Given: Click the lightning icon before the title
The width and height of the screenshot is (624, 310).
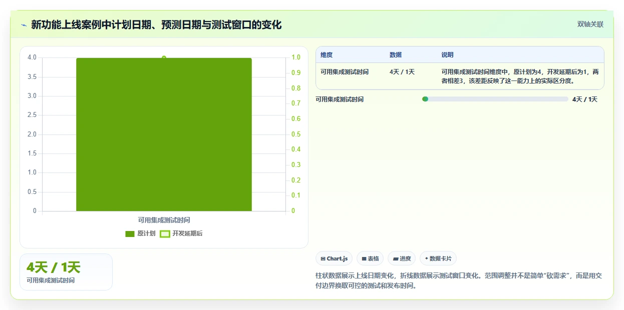Looking at the screenshot, I should pos(24,24).
